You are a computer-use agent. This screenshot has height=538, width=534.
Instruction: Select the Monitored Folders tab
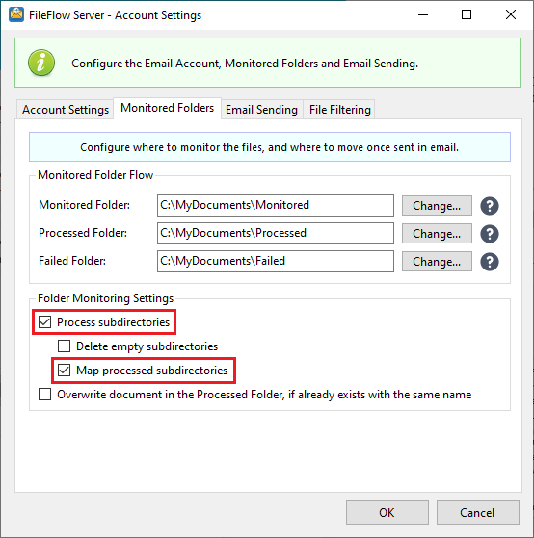pyautogui.click(x=167, y=108)
